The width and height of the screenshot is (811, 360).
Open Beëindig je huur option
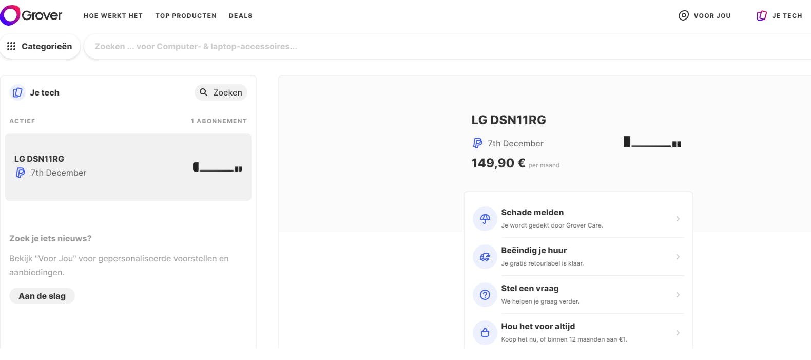pyautogui.click(x=578, y=257)
